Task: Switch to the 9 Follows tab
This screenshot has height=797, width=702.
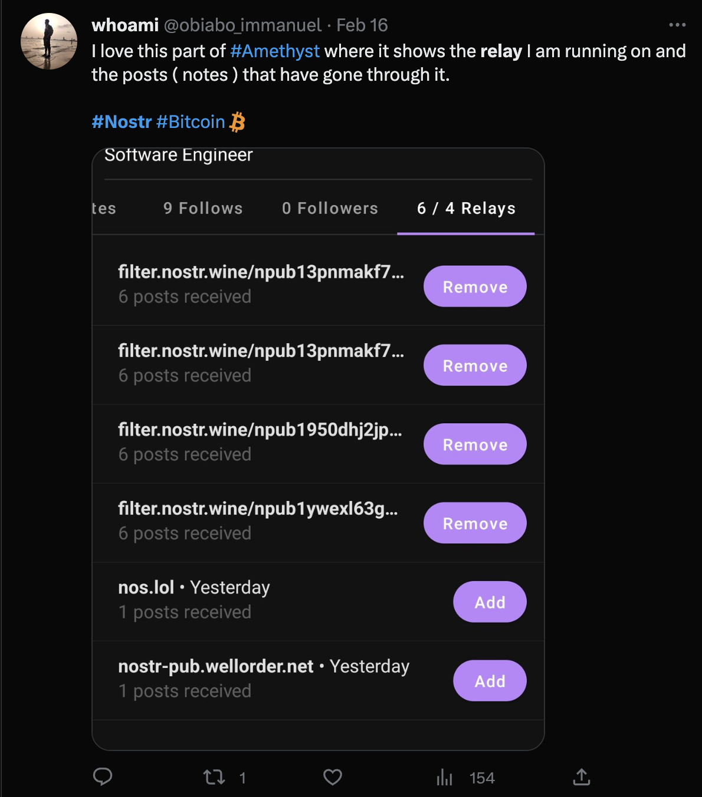Action: 203,208
